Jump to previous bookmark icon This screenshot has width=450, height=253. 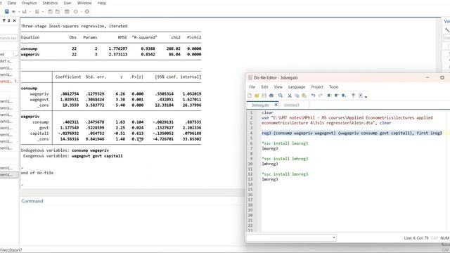coord(337,96)
